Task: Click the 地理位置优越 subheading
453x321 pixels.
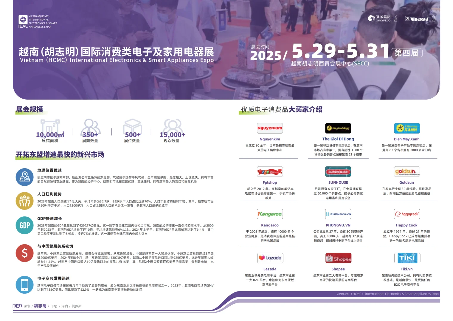Action: [49, 170]
